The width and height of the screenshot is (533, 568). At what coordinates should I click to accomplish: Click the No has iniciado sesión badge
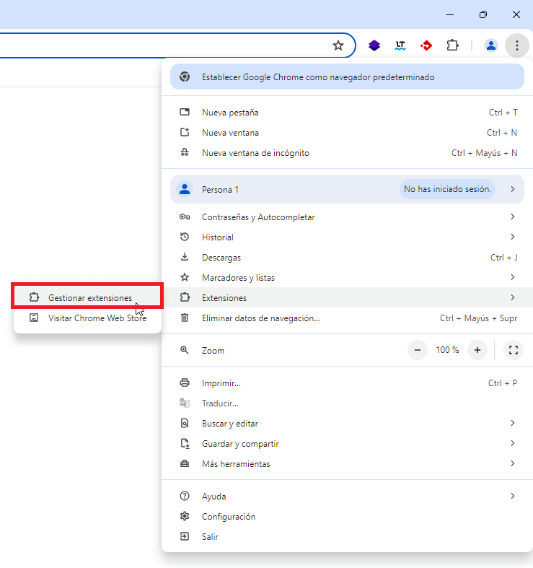click(x=447, y=189)
